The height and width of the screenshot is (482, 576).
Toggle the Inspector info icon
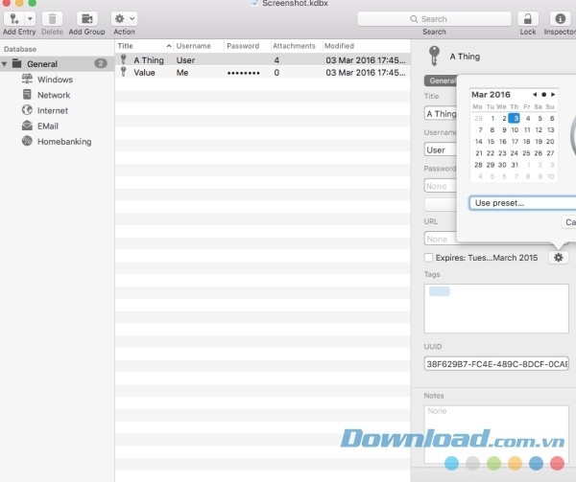pos(559,18)
